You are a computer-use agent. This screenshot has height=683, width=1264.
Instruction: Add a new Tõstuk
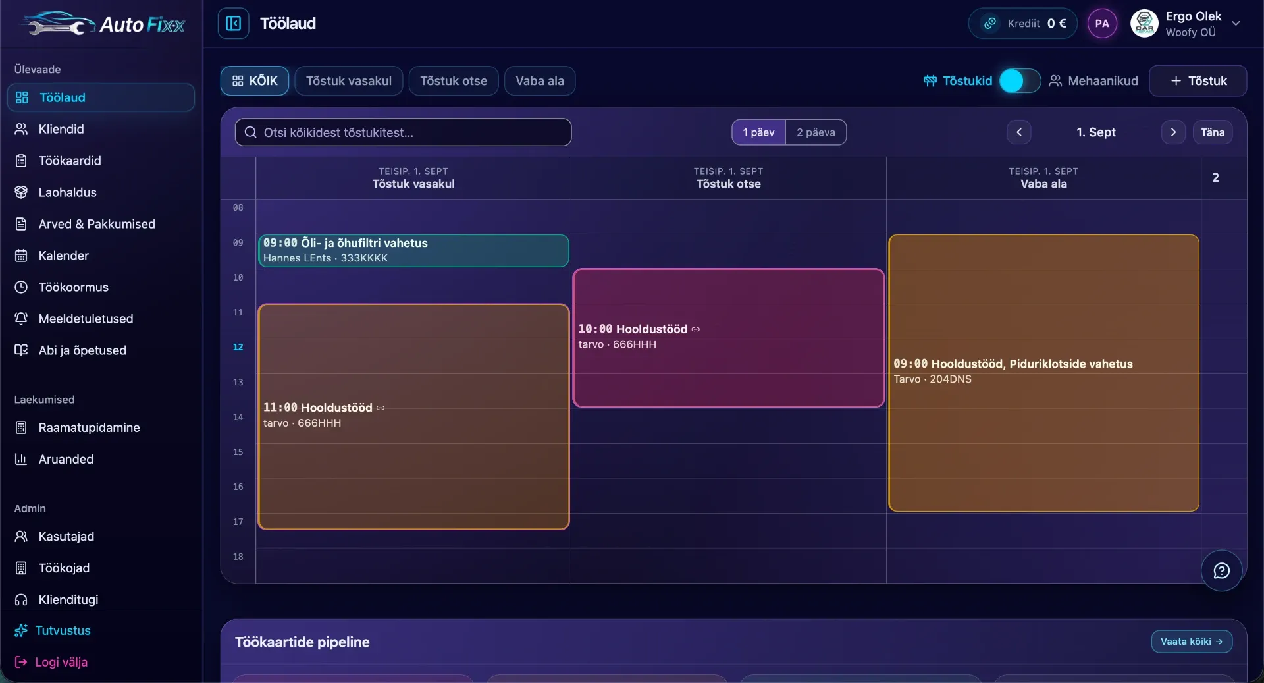tap(1198, 81)
